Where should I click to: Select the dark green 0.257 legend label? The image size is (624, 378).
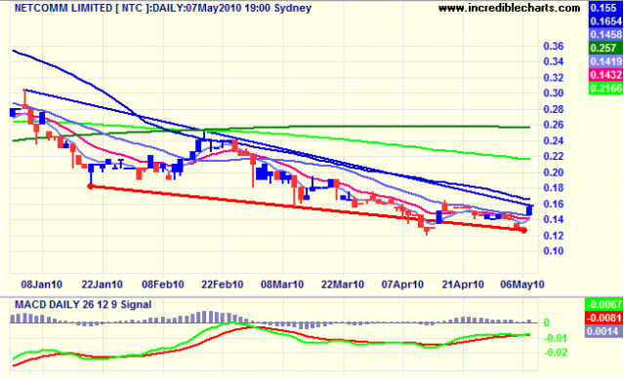click(x=605, y=48)
